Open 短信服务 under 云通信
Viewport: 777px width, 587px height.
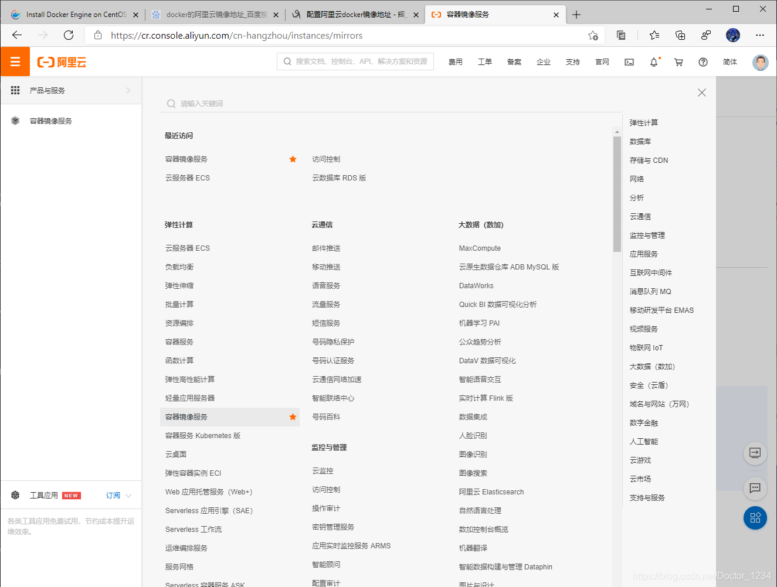coord(326,323)
